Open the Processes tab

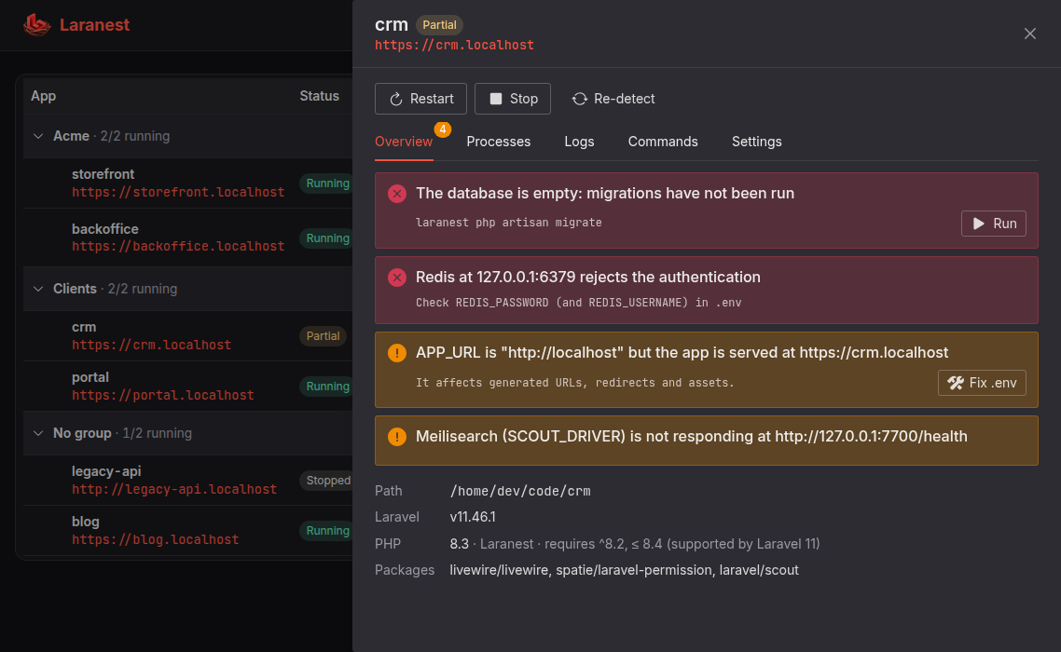(x=499, y=142)
